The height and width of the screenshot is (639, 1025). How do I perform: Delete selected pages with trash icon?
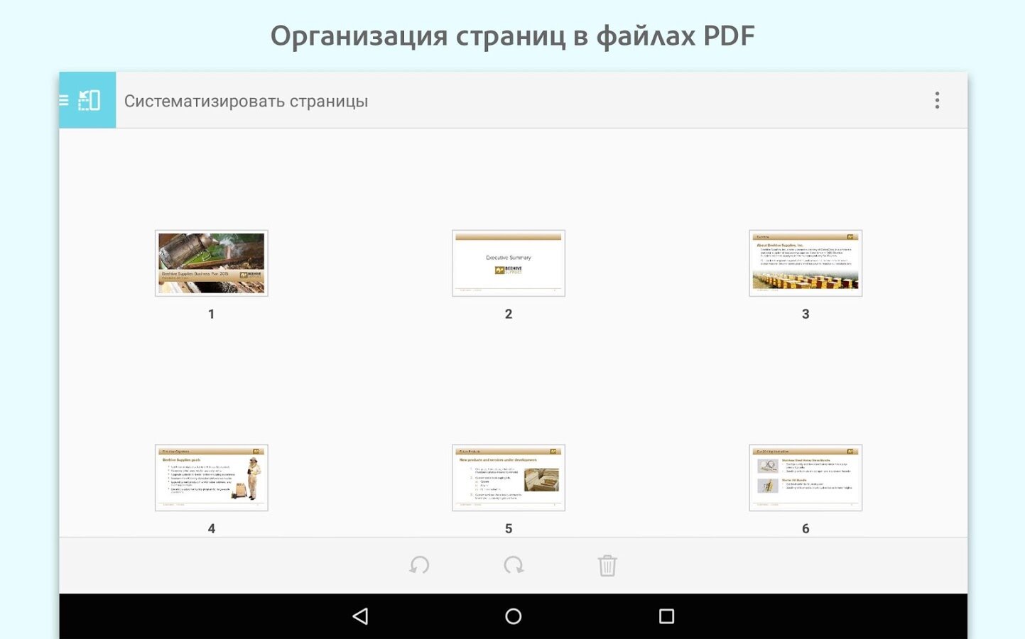tap(607, 566)
